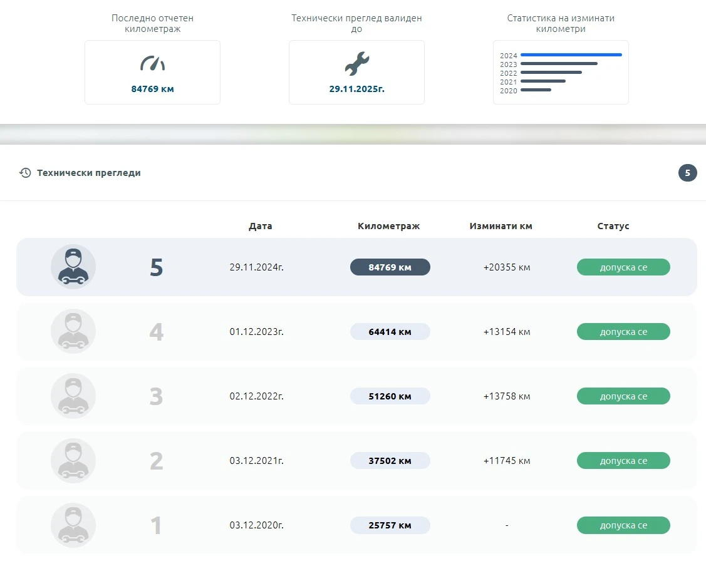Image resolution: width=706 pixels, height=571 pixels.
Task: Click the 64414 км mileage pill
Action: (390, 332)
